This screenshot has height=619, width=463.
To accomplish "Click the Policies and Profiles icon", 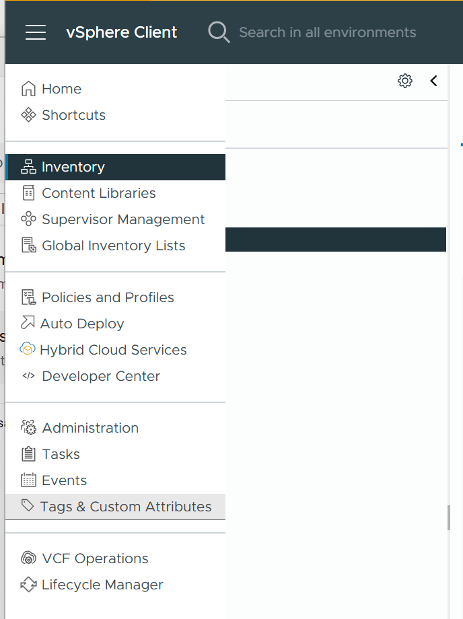I will click(28, 297).
